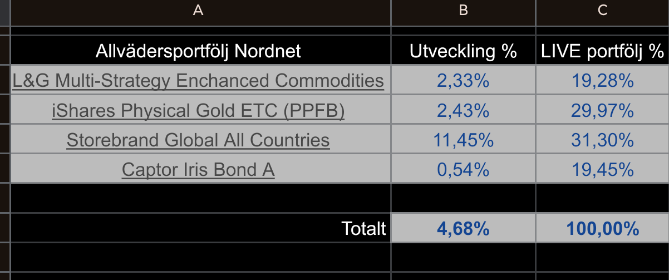Click the 2,33% development cell

click(x=463, y=81)
